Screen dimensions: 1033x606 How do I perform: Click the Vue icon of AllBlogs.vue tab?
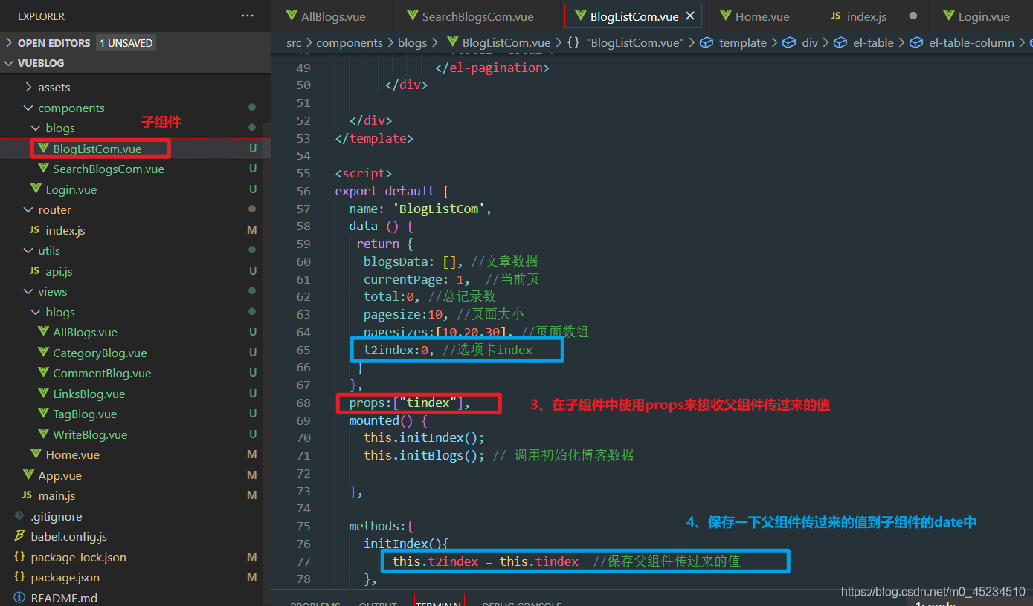click(x=292, y=16)
